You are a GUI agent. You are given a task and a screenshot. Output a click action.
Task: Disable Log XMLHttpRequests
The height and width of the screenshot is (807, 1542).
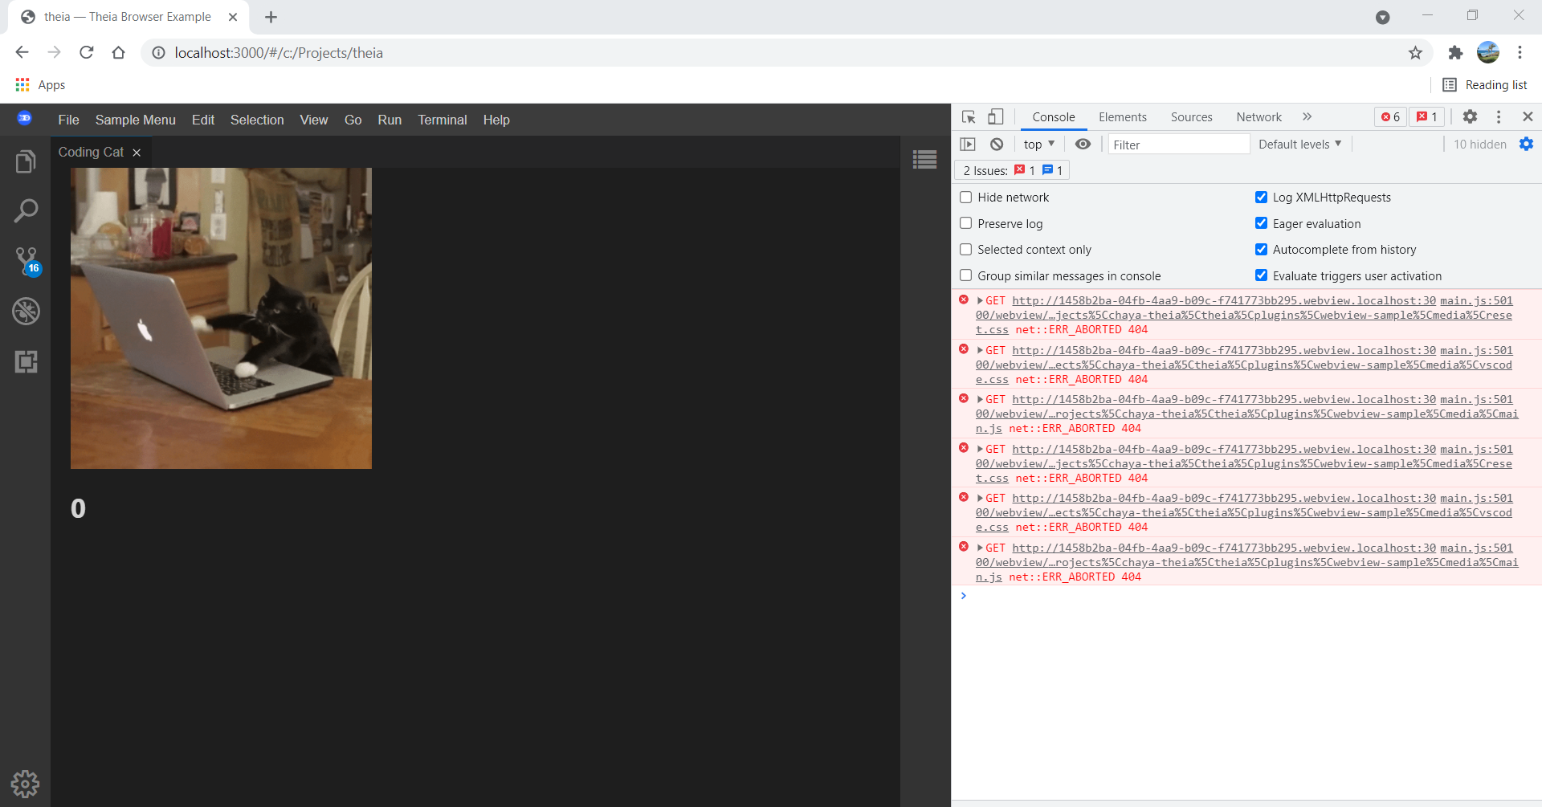pos(1261,197)
